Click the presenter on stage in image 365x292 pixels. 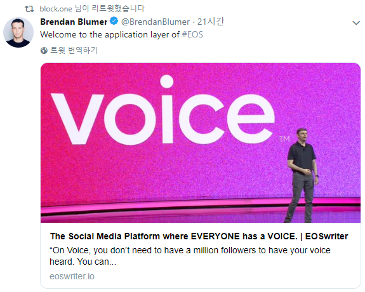click(x=302, y=175)
